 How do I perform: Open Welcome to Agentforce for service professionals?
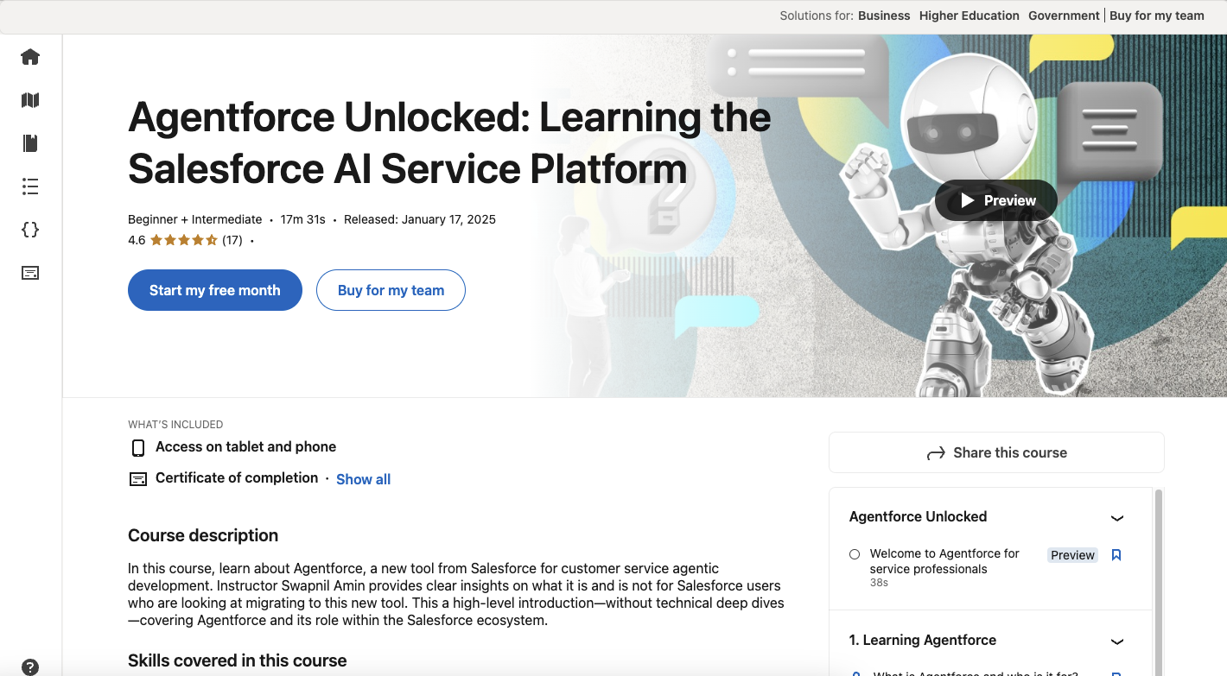pos(944,561)
